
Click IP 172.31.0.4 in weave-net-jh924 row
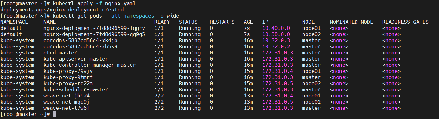click(x=278, y=96)
